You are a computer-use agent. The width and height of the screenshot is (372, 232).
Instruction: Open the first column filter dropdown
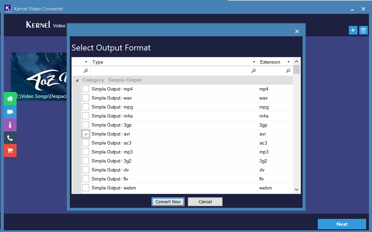[x=86, y=62]
